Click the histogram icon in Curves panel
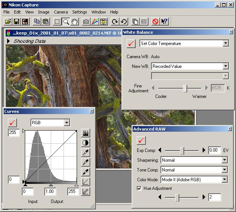 coord(86,133)
